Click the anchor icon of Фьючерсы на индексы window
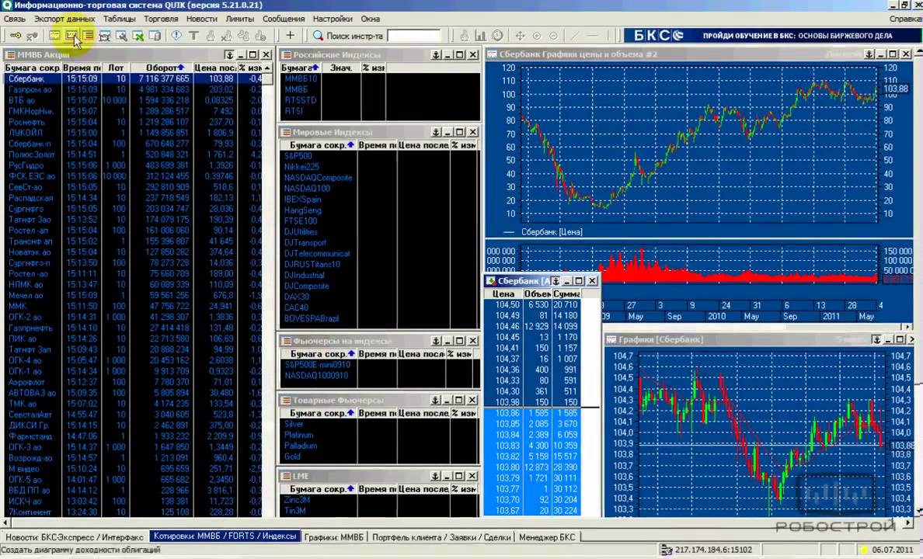 [x=436, y=341]
